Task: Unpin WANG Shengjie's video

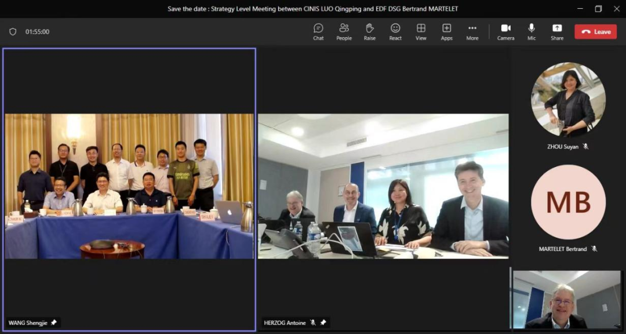Action: 54,322
